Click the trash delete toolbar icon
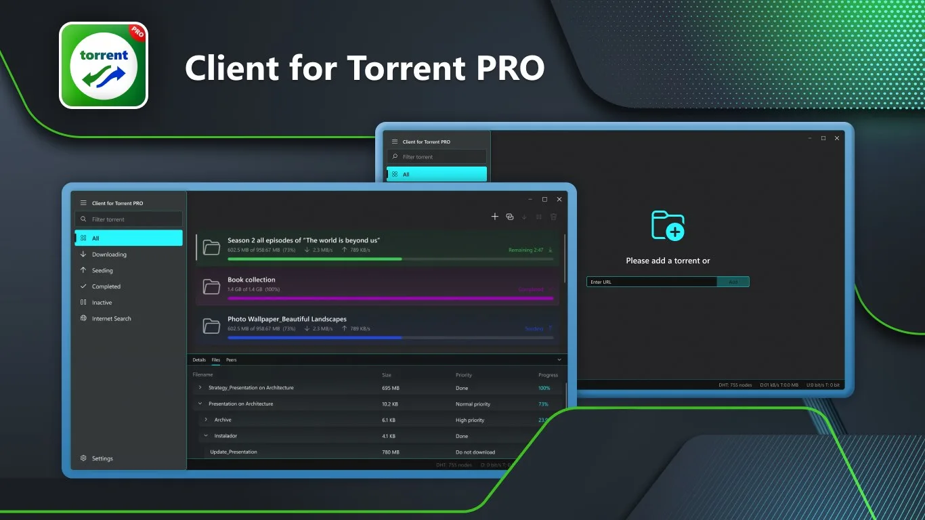The width and height of the screenshot is (925, 520). pyautogui.click(x=553, y=217)
